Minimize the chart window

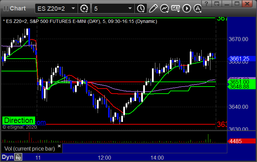coord(227,3)
